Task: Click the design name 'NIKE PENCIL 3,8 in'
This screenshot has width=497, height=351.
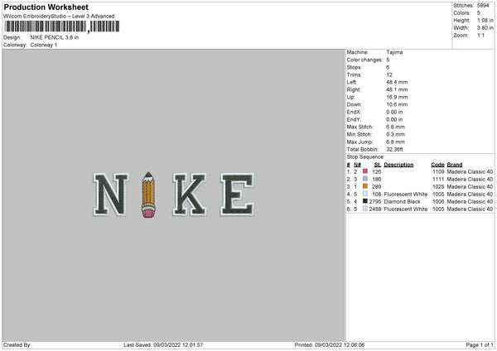Action: click(x=55, y=37)
